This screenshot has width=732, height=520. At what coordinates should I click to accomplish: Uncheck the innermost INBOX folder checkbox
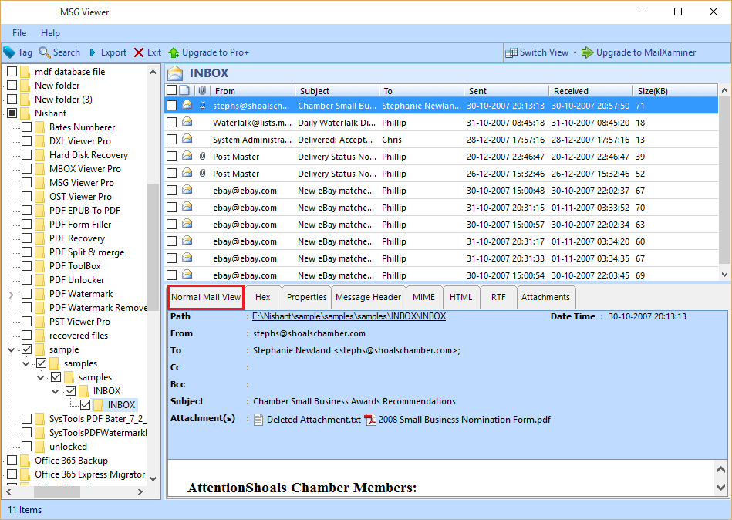pyautogui.click(x=85, y=405)
